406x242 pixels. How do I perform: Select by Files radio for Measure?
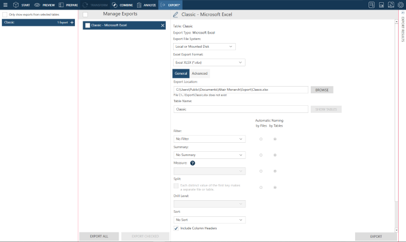[x=261, y=171]
